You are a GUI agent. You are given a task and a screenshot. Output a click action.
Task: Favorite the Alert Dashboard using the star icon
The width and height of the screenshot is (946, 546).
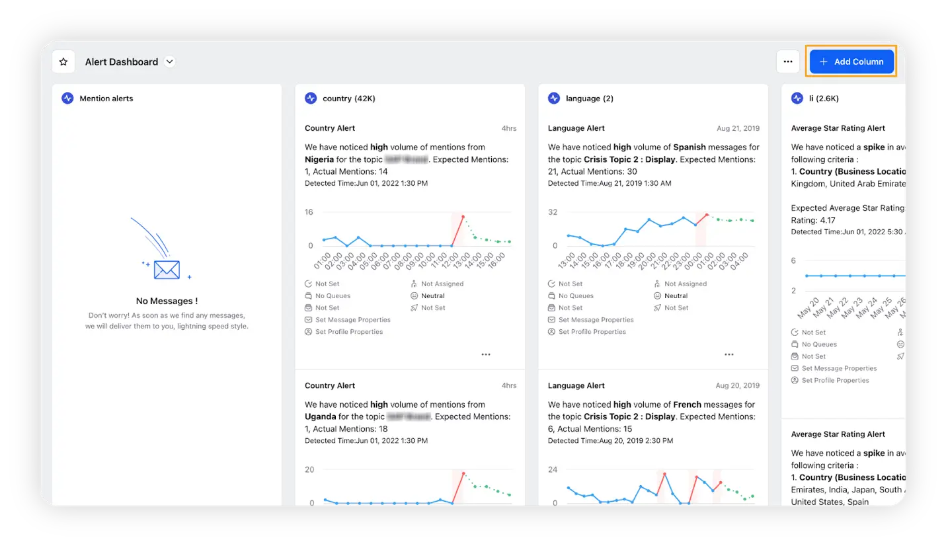point(63,61)
